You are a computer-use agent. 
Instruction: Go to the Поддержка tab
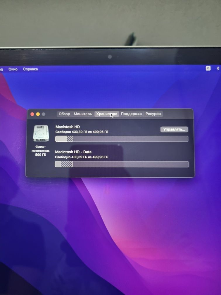click(131, 114)
